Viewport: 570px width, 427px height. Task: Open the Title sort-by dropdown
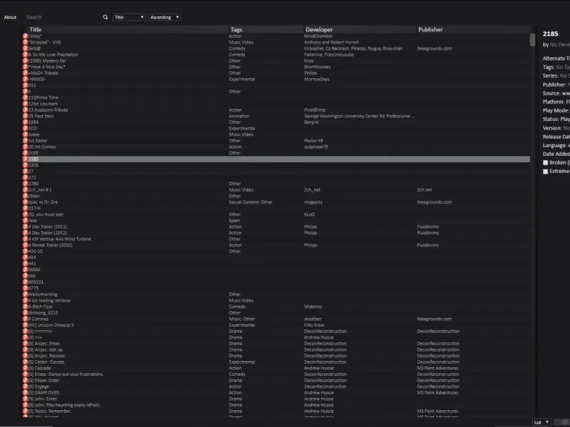(x=130, y=17)
